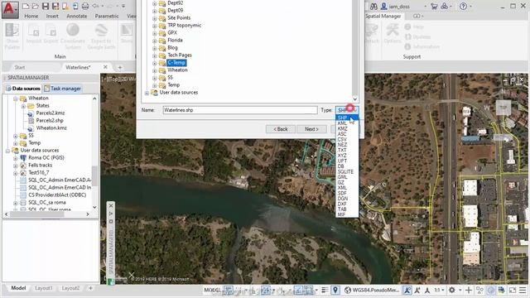Toggle the grid display in status bar

pyautogui.click(x=229, y=290)
